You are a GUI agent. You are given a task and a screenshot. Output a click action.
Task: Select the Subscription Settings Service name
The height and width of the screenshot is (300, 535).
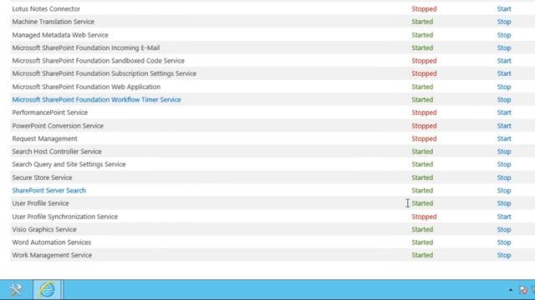104,73
